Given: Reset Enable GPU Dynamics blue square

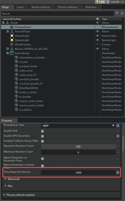Looking at the screenshot, I should pyautogui.click(x=118, y=136).
